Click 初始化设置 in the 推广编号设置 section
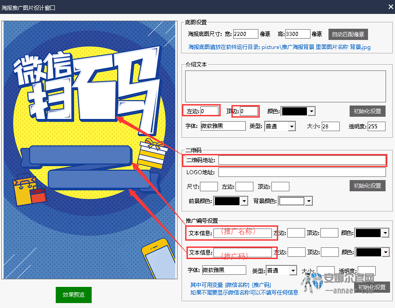This screenshot has width=395, height=308. (372, 287)
